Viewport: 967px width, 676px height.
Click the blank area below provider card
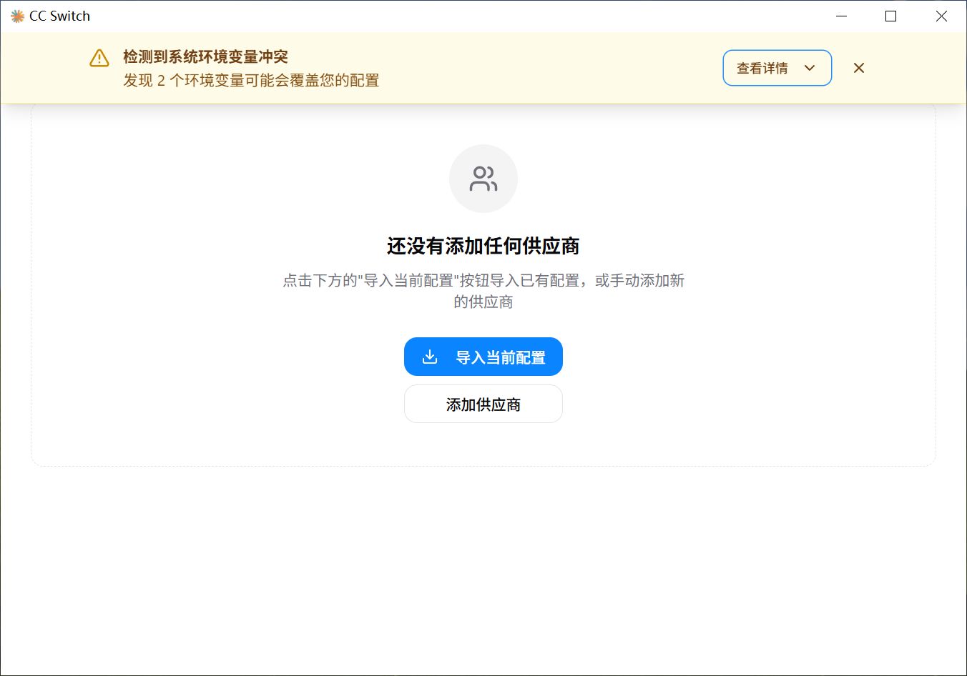coord(483,572)
